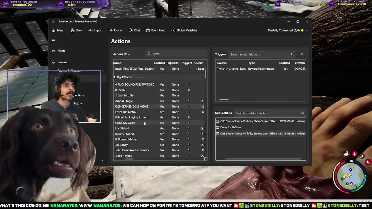Select the 'Arnold Stogie' action row
Image resolution: width=372 pixels, height=209 pixels.
click(x=159, y=101)
